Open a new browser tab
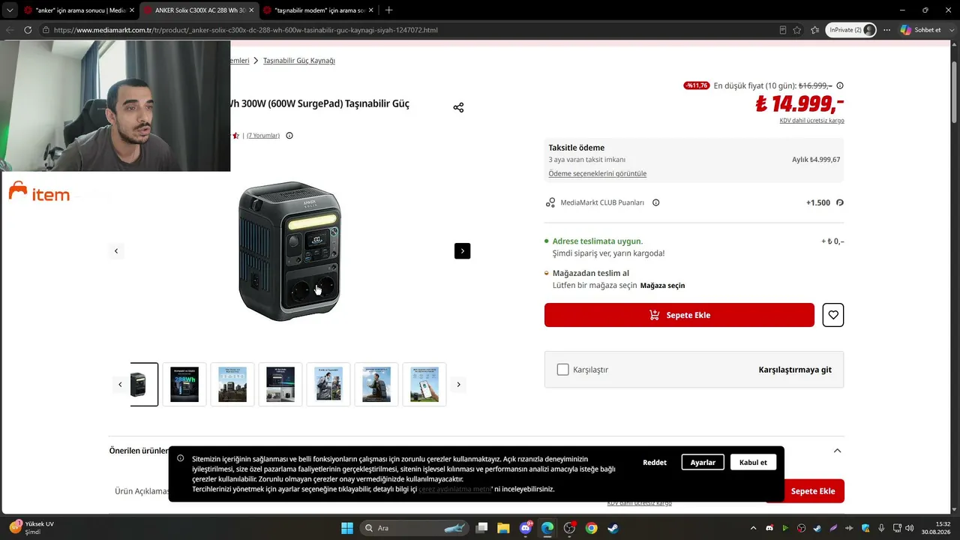960x540 pixels. point(388,10)
